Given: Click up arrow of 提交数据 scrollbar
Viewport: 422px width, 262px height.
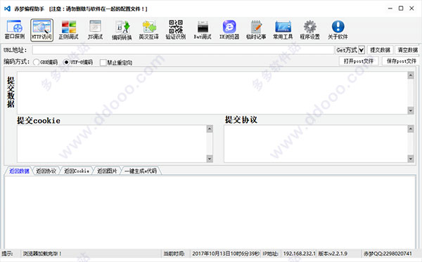Looking at the screenshot, I should 411,75.
